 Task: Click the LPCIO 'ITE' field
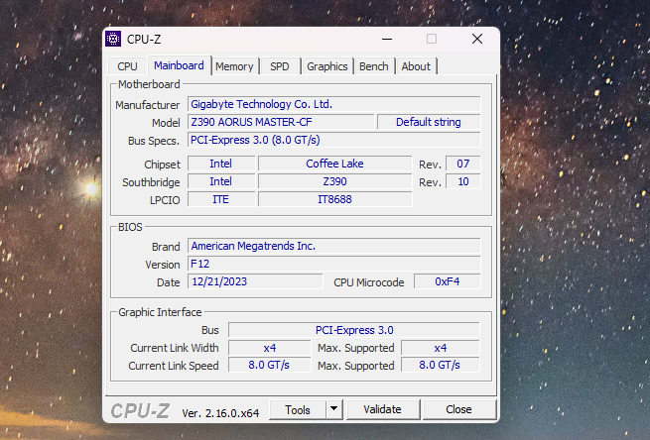(221, 199)
